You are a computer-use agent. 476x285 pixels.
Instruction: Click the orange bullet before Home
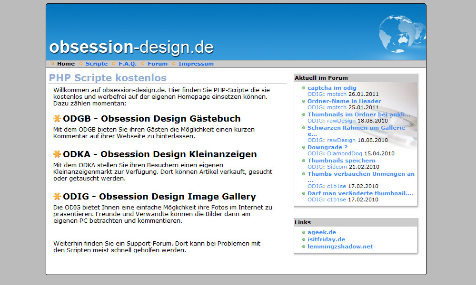click(52, 64)
